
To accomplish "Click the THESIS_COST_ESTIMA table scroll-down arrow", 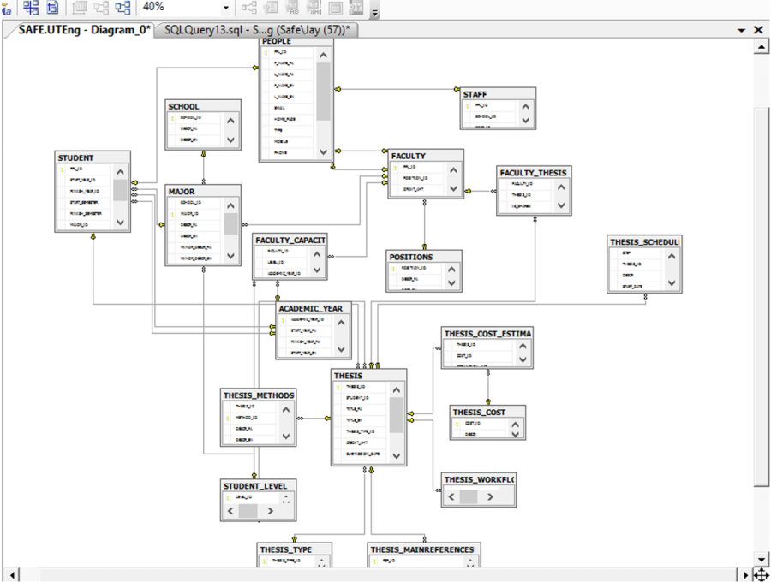I will pos(523,359).
